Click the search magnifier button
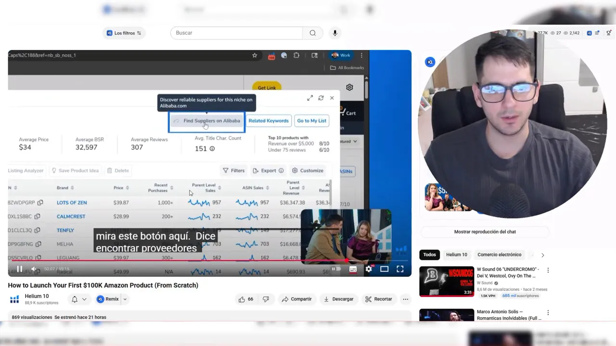This screenshot has width=616, height=346. 313,33
